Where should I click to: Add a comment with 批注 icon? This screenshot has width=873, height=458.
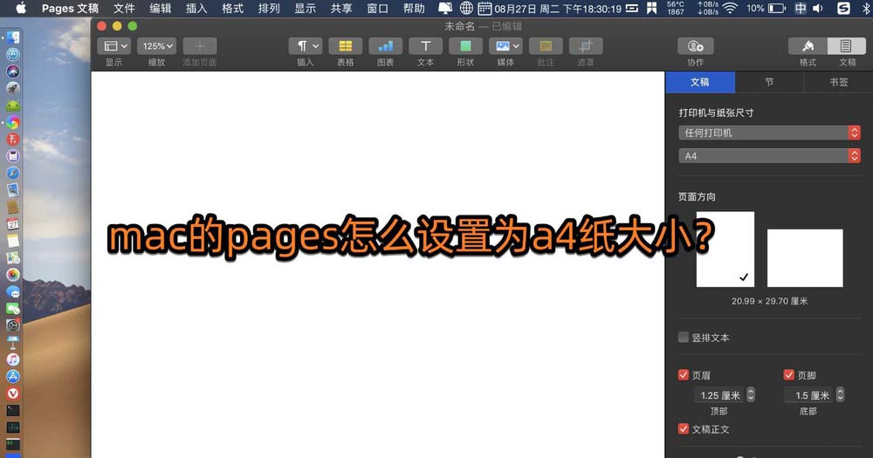546,46
